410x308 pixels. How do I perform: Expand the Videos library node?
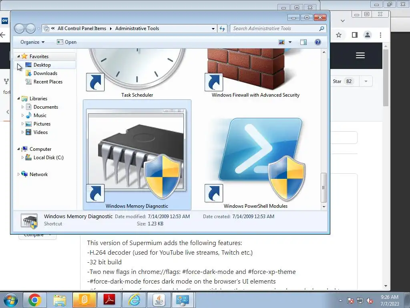click(x=22, y=132)
